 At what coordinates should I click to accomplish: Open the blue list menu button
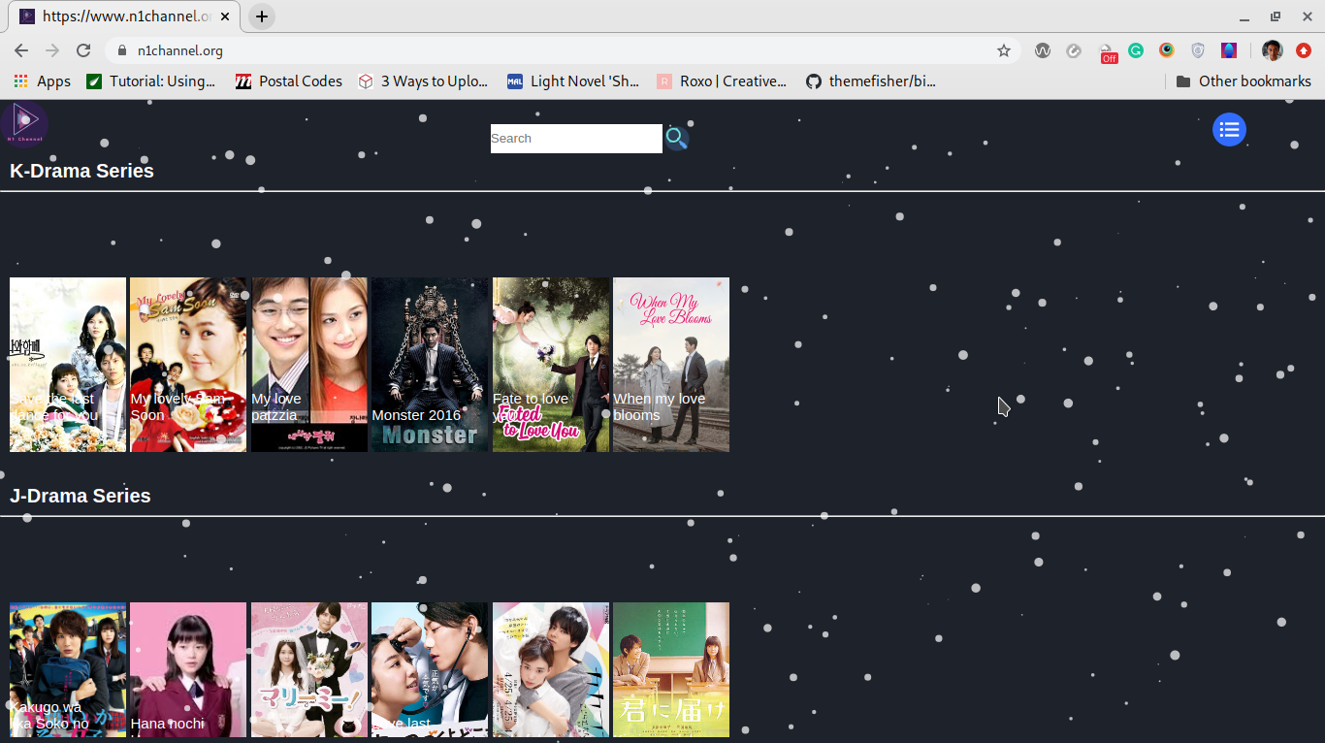pos(1229,129)
